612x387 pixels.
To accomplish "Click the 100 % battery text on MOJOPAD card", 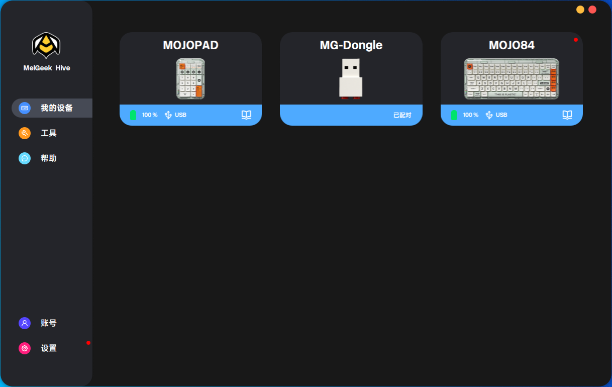I will click(150, 115).
